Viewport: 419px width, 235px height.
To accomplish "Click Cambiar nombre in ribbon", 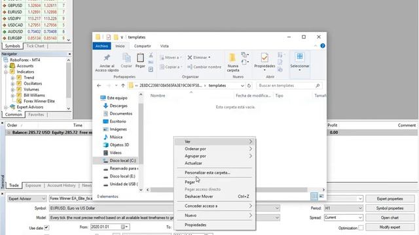I will coord(204,67).
